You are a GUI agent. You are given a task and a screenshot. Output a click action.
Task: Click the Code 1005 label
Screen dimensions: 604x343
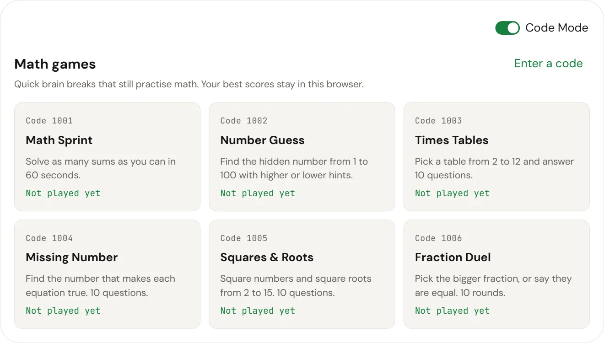244,238
